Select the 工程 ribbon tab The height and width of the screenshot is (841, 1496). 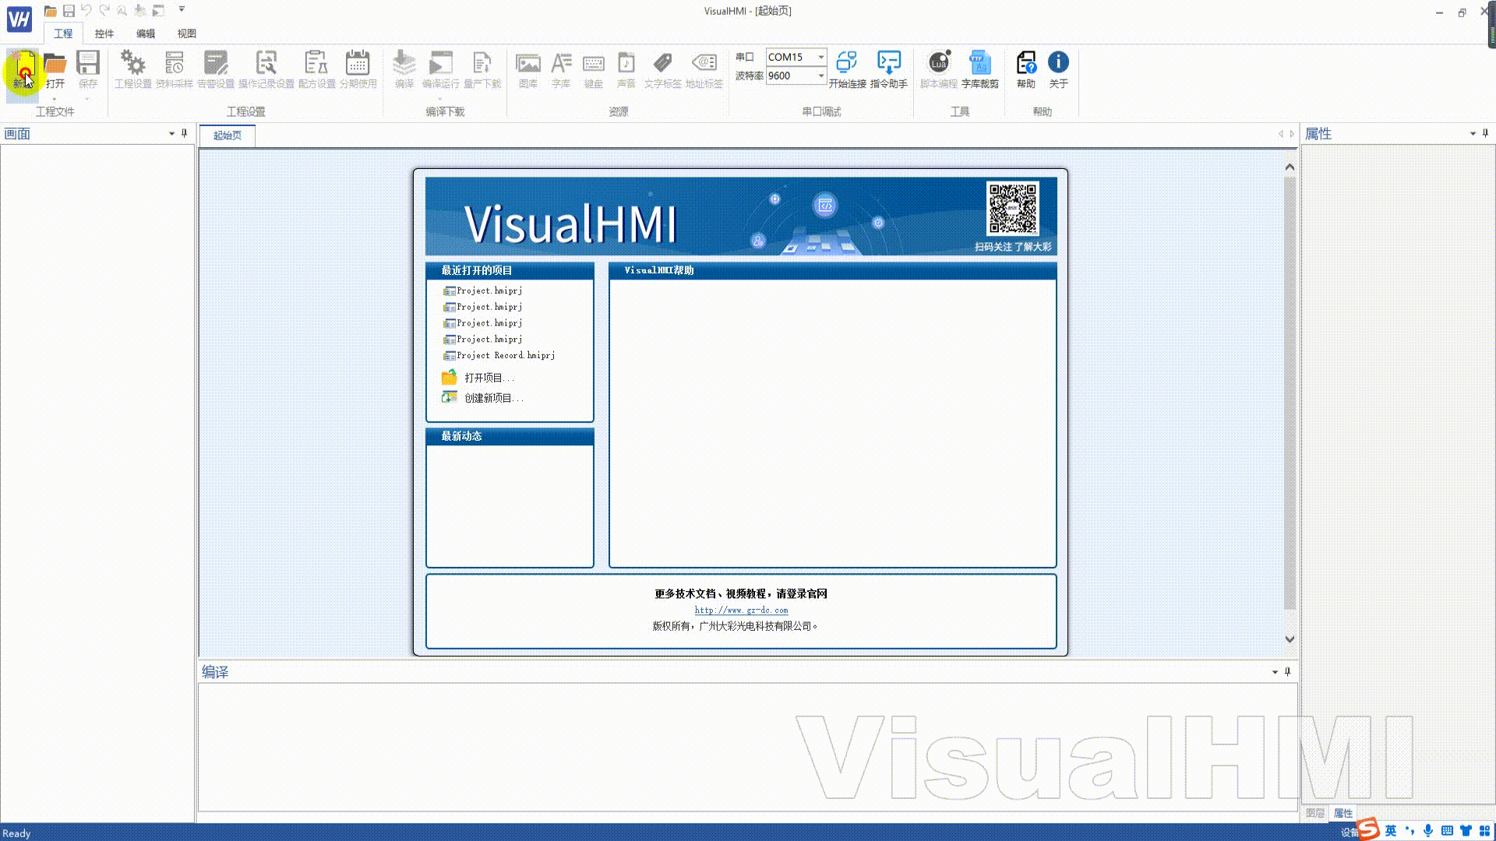(63, 33)
